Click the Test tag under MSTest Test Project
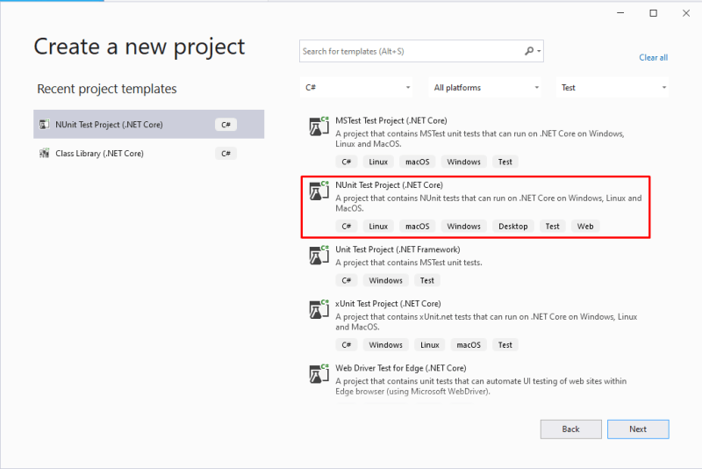The height and width of the screenshot is (469, 702). [505, 162]
